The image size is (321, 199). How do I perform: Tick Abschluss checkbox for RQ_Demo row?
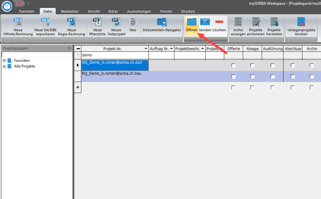(x=293, y=76)
